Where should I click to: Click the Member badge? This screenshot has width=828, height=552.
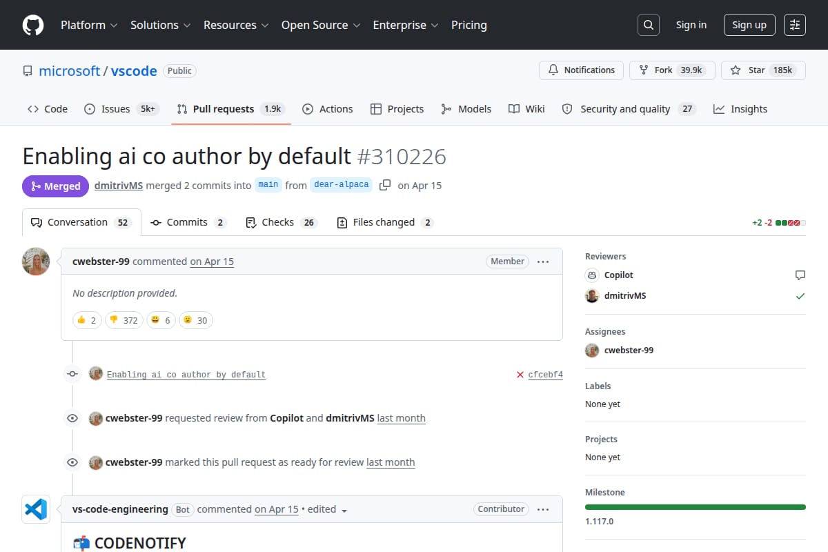[x=508, y=262]
